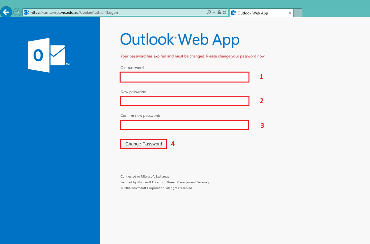The height and width of the screenshot is (244, 370).
Task: Focus the Old password field
Action: tap(185, 77)
